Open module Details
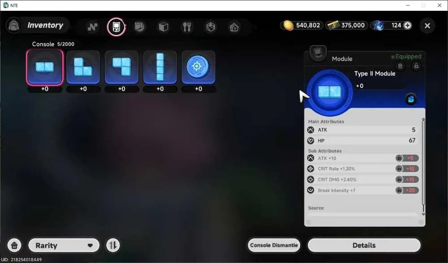Image resolution: width=448 pixels, height=263 pixels. (364, 245)
